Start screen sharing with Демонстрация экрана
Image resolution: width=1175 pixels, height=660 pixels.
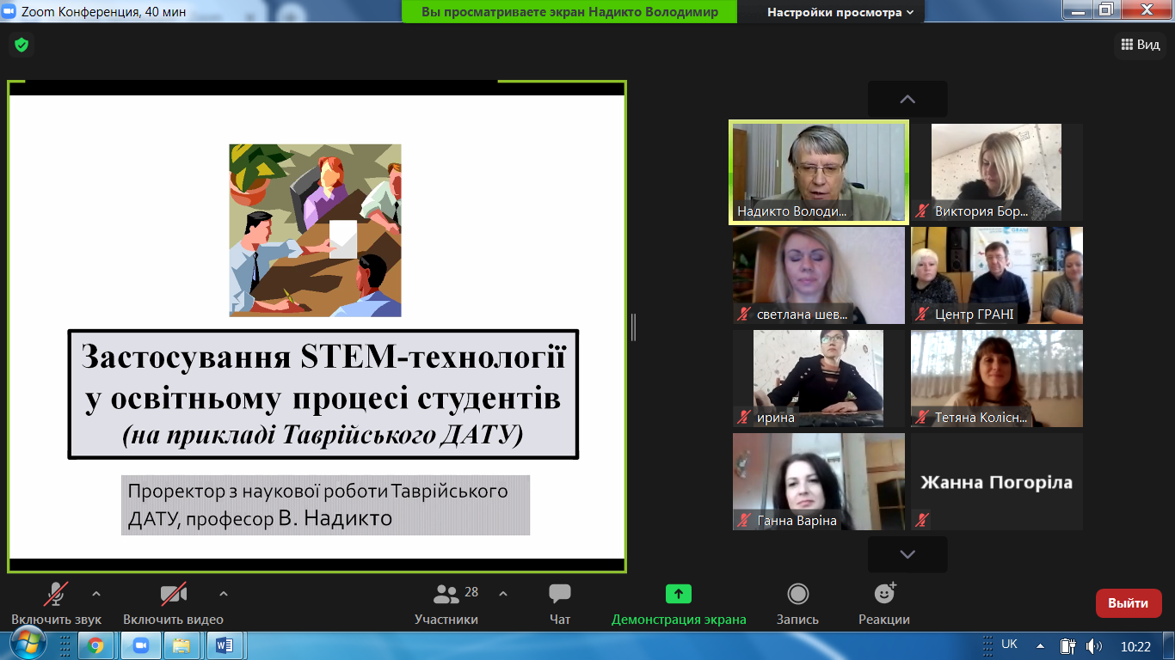tap(679, 602)
